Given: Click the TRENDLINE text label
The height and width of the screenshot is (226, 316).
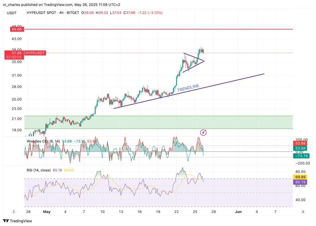Looking at the screenshot, I should pos(188,88).
